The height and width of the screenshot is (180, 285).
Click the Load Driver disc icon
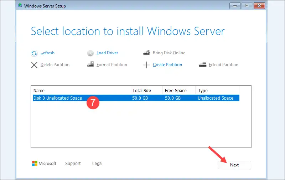90,53
